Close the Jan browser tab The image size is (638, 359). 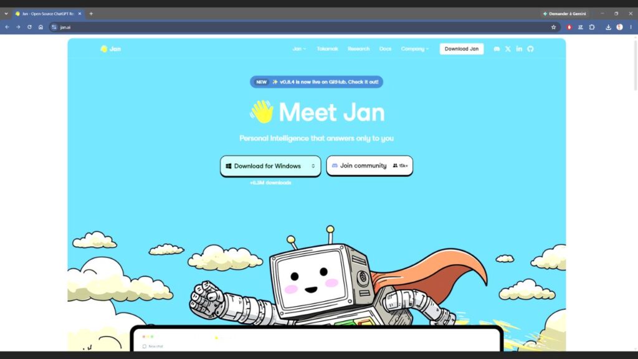click(x=80, y=14)
